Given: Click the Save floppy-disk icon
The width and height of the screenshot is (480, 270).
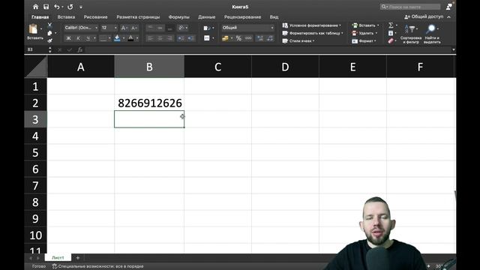Looking at the screenshot, I should [x=46, y=7].
